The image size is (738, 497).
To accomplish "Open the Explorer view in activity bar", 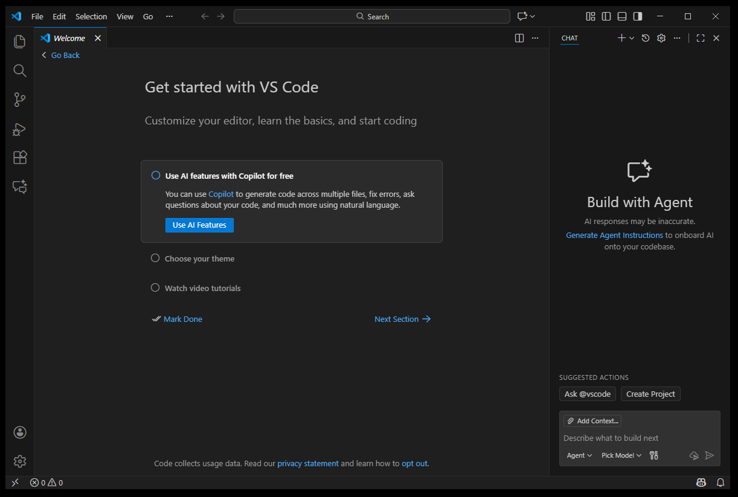I will click(20, 42).
